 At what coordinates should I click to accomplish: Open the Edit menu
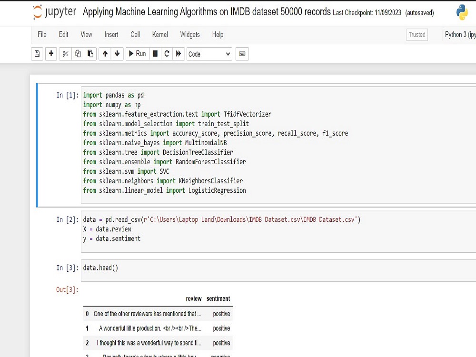[63, 35]
